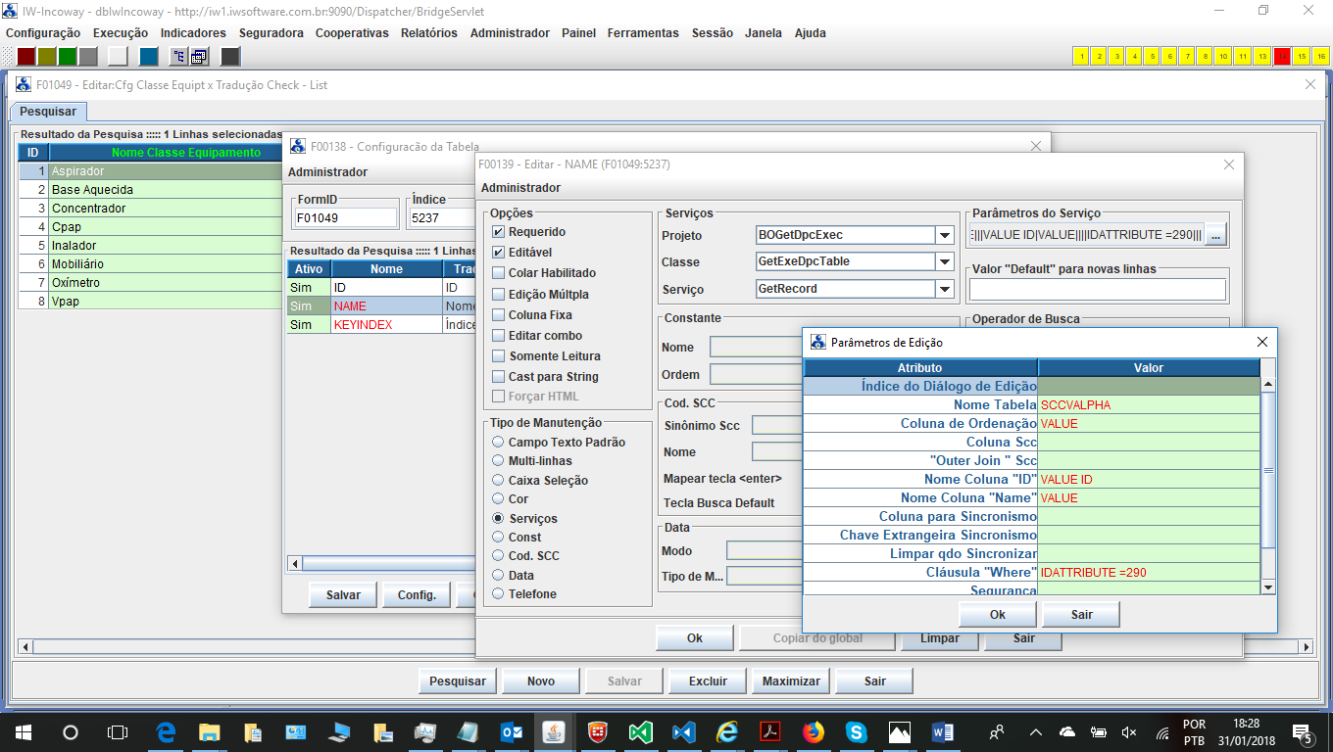
Task: Open the service parameters ellipsis button
Action: click(x=1215, y=235)
